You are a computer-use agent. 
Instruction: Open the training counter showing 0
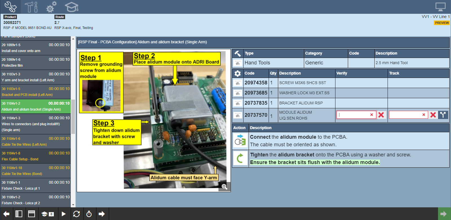[x=48, y=214]
